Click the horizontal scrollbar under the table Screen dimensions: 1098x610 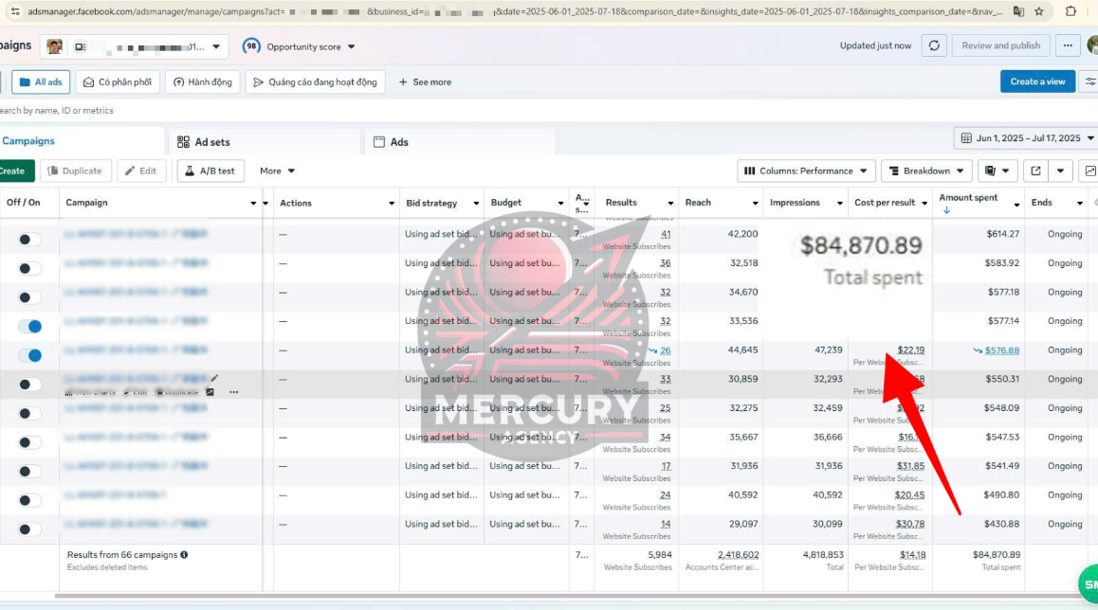pyautogui.click(x=575, y=596)
